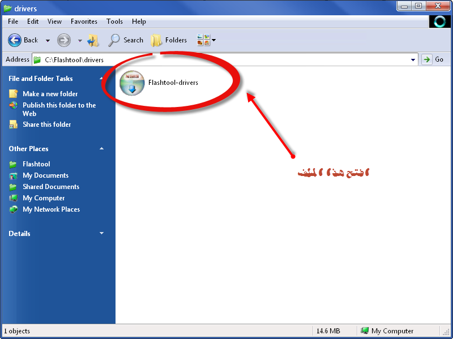The image size is (453, 339).
Task: Open the View menu
Action: click(54, 22)
